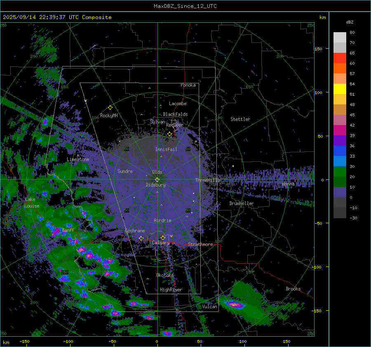Click the Cochrane town label
Screen dimensions: 371x347
[x=135, y=231]
